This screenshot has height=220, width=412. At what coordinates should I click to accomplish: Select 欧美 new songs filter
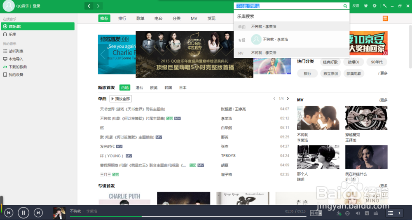click(x=154, y=87)
